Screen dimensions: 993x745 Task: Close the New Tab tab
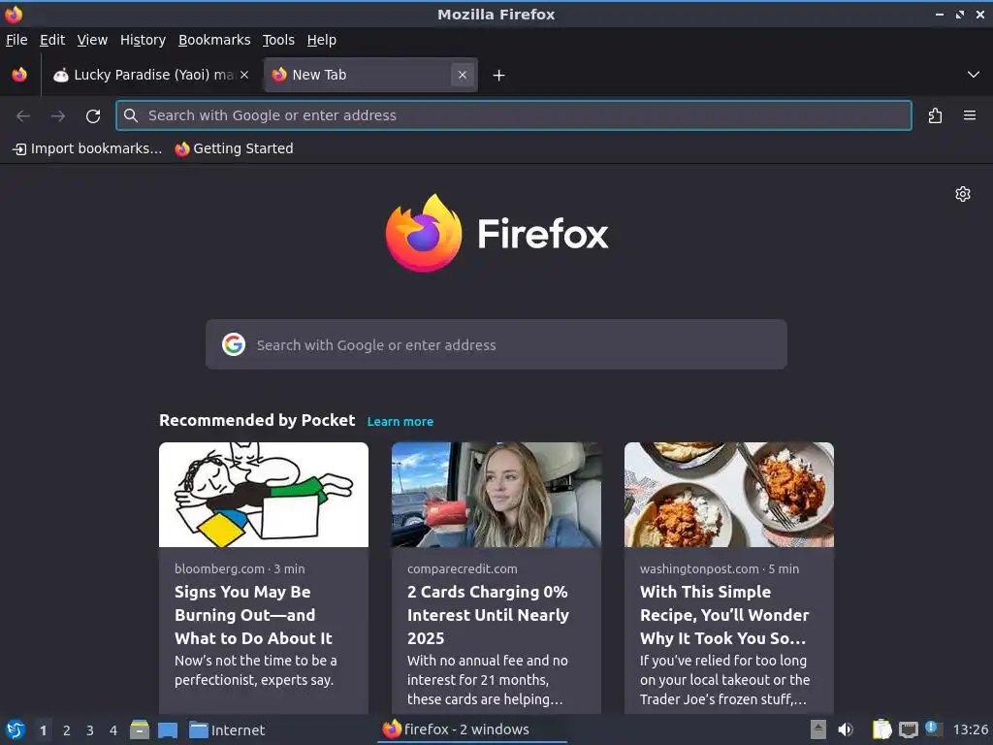463,75
